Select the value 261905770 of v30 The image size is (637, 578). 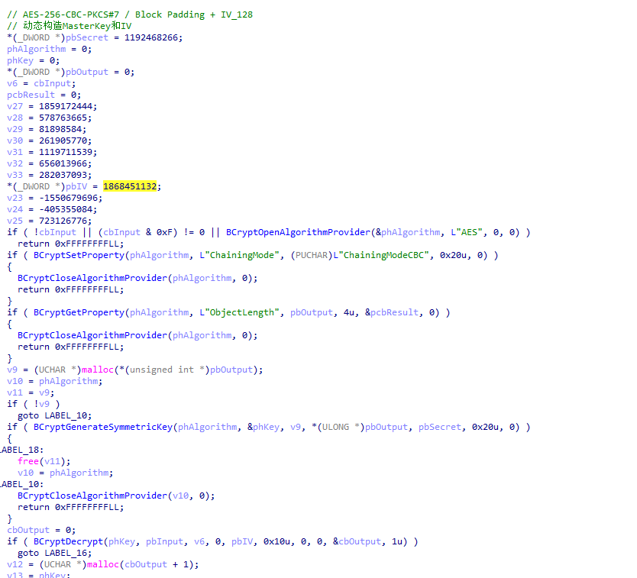click(x=63, y=140)
